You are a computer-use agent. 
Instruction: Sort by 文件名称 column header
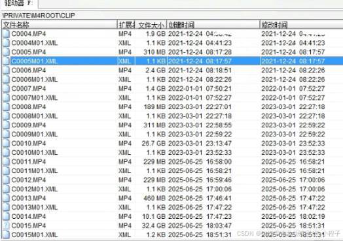pos(60,25)
